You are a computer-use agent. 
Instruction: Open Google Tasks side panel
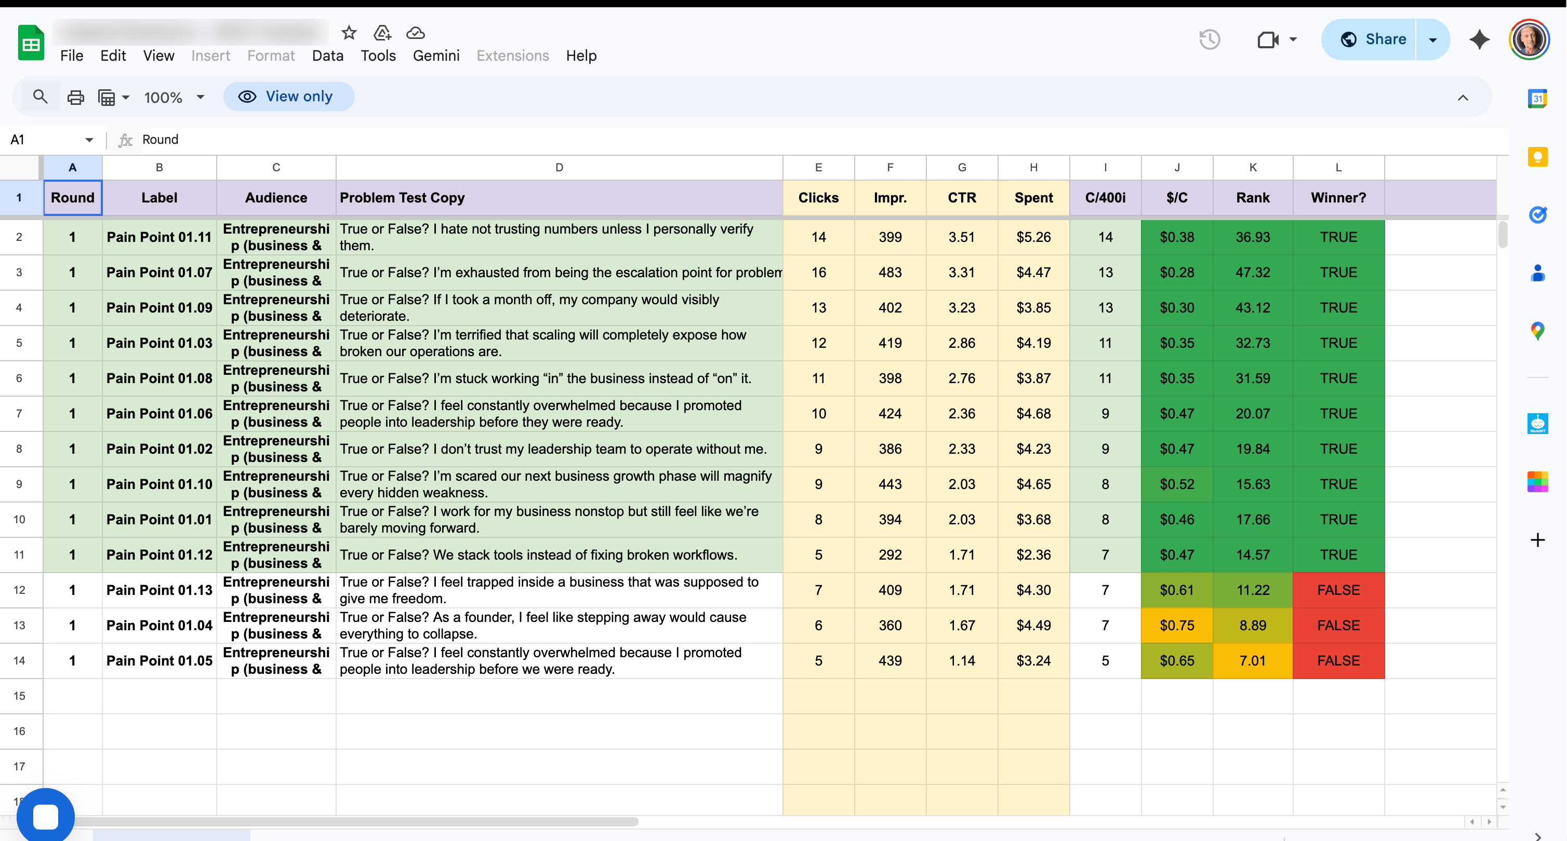click(1537, 214)
